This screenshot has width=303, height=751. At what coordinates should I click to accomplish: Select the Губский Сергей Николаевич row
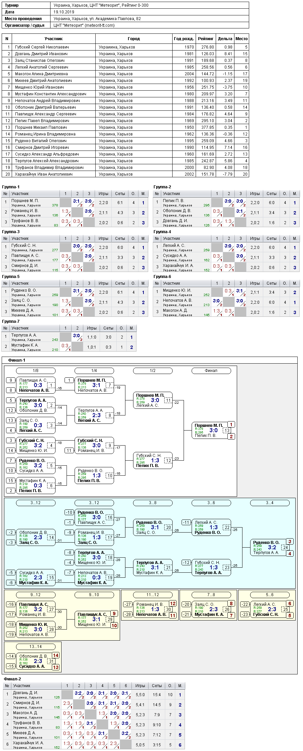pyautogui.click(x=125, y=47)
